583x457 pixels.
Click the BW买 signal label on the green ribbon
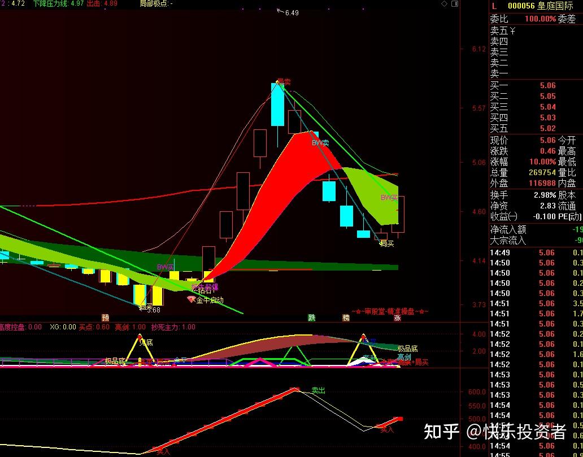point(388,197)
